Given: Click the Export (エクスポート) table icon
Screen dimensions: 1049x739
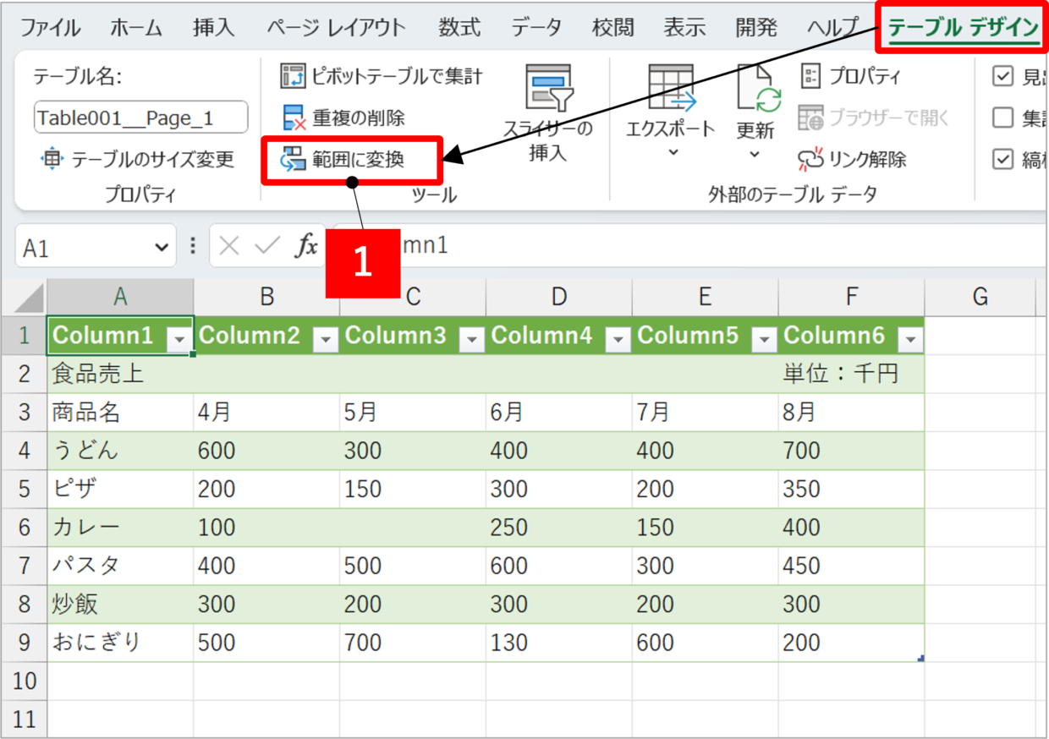Looking at the screenshot, I should tap(671, 90).
